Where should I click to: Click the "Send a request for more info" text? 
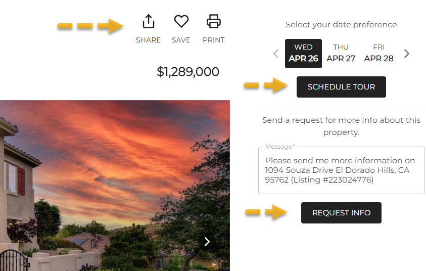[x=341, y=126]
